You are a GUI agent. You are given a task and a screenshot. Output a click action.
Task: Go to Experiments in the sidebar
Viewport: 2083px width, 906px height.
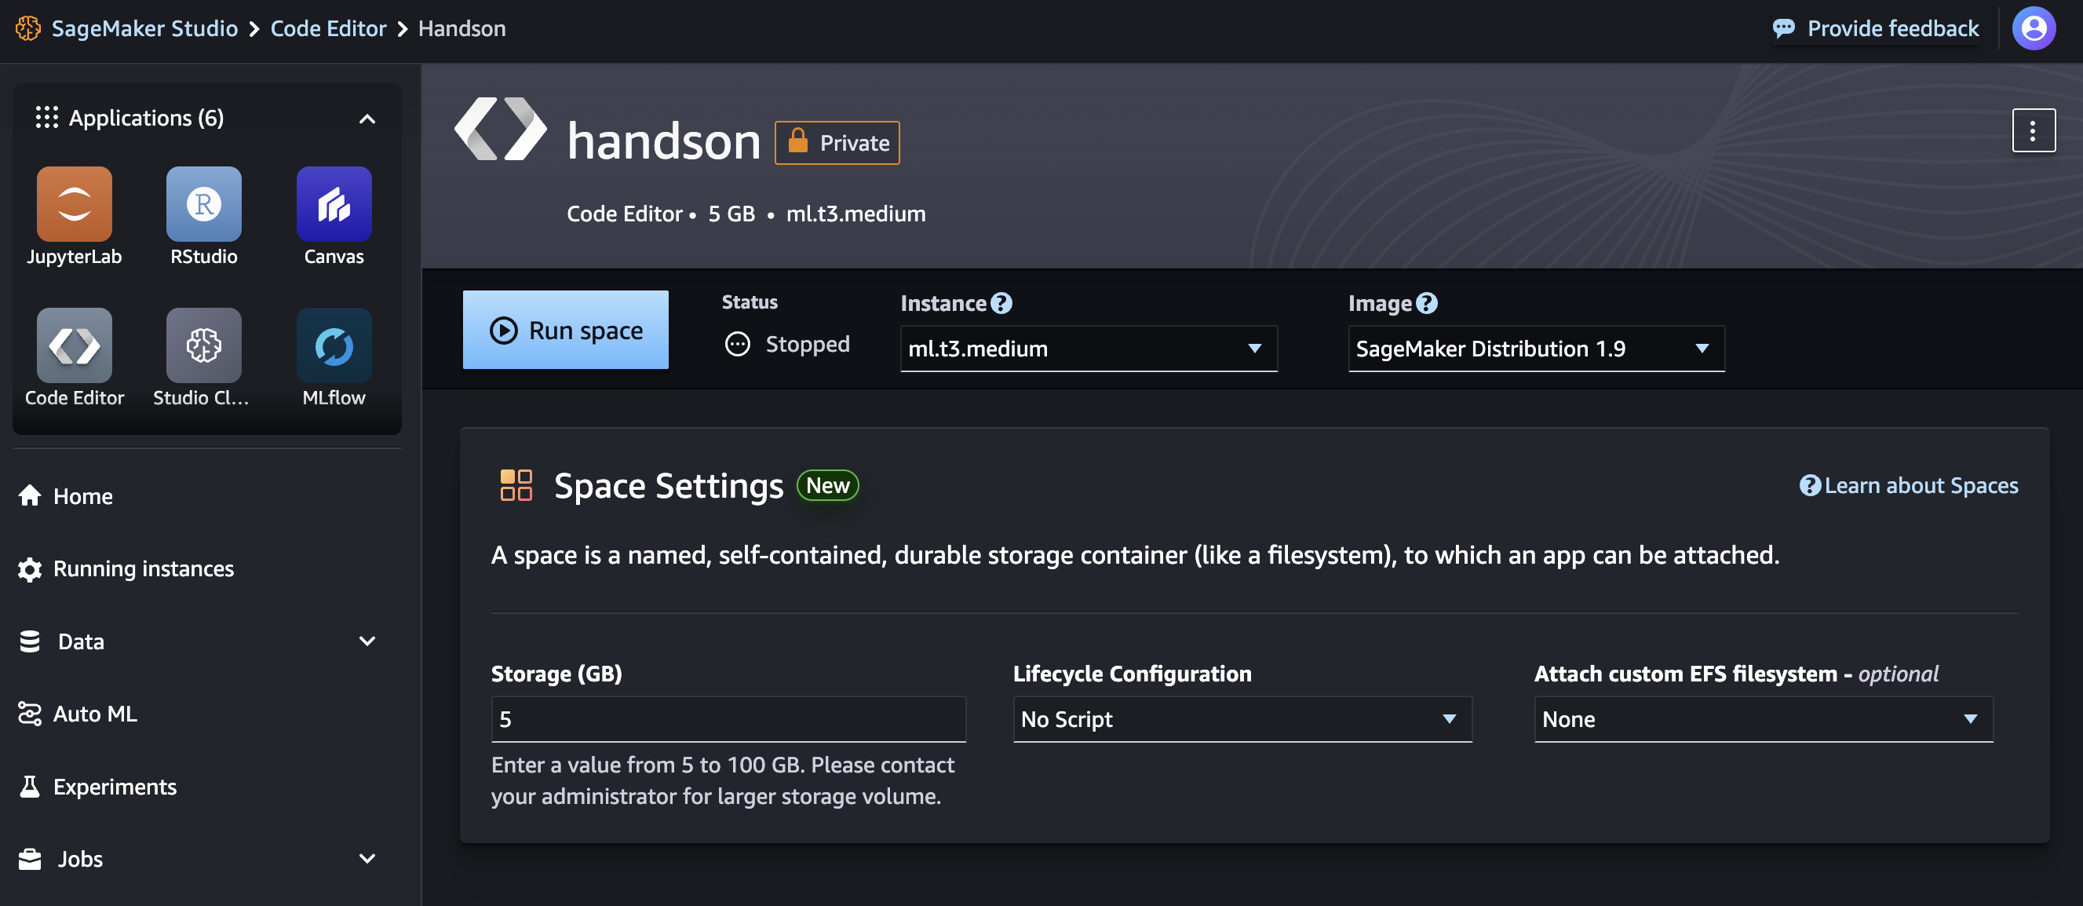coord(115,787)
